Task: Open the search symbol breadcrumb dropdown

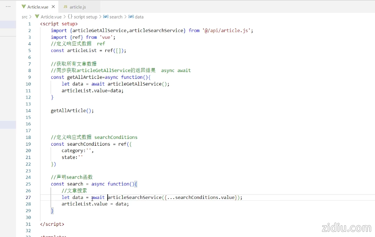Action: [116, 17]
